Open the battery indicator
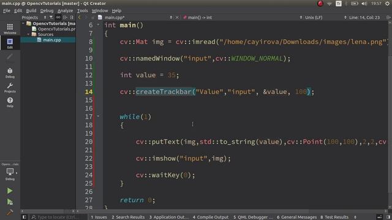 [x=354, y=4]
